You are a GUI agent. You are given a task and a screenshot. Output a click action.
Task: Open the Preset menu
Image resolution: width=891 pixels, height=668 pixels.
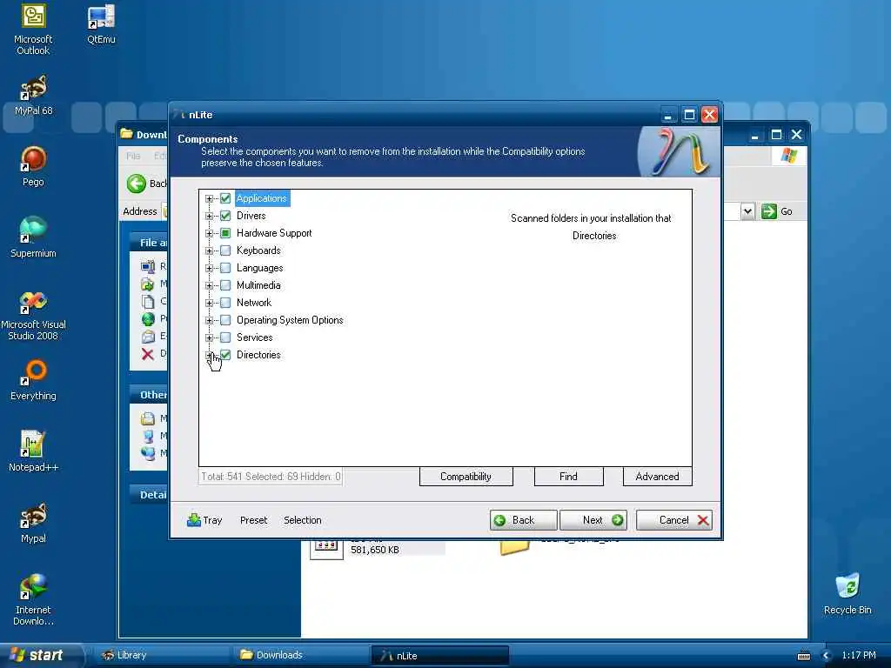pos(253,520)
